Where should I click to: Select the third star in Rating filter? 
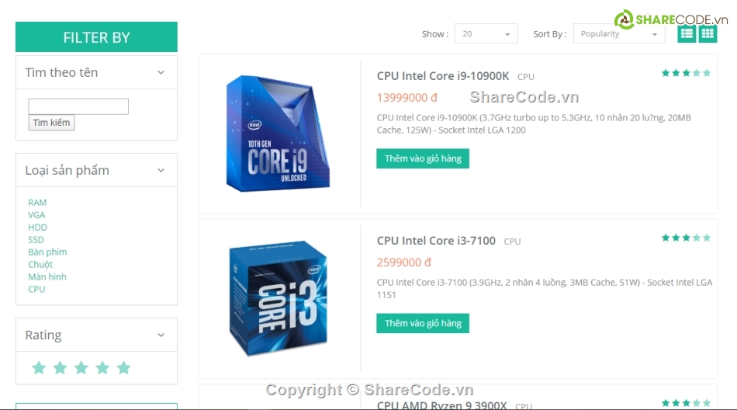[81, 367]
